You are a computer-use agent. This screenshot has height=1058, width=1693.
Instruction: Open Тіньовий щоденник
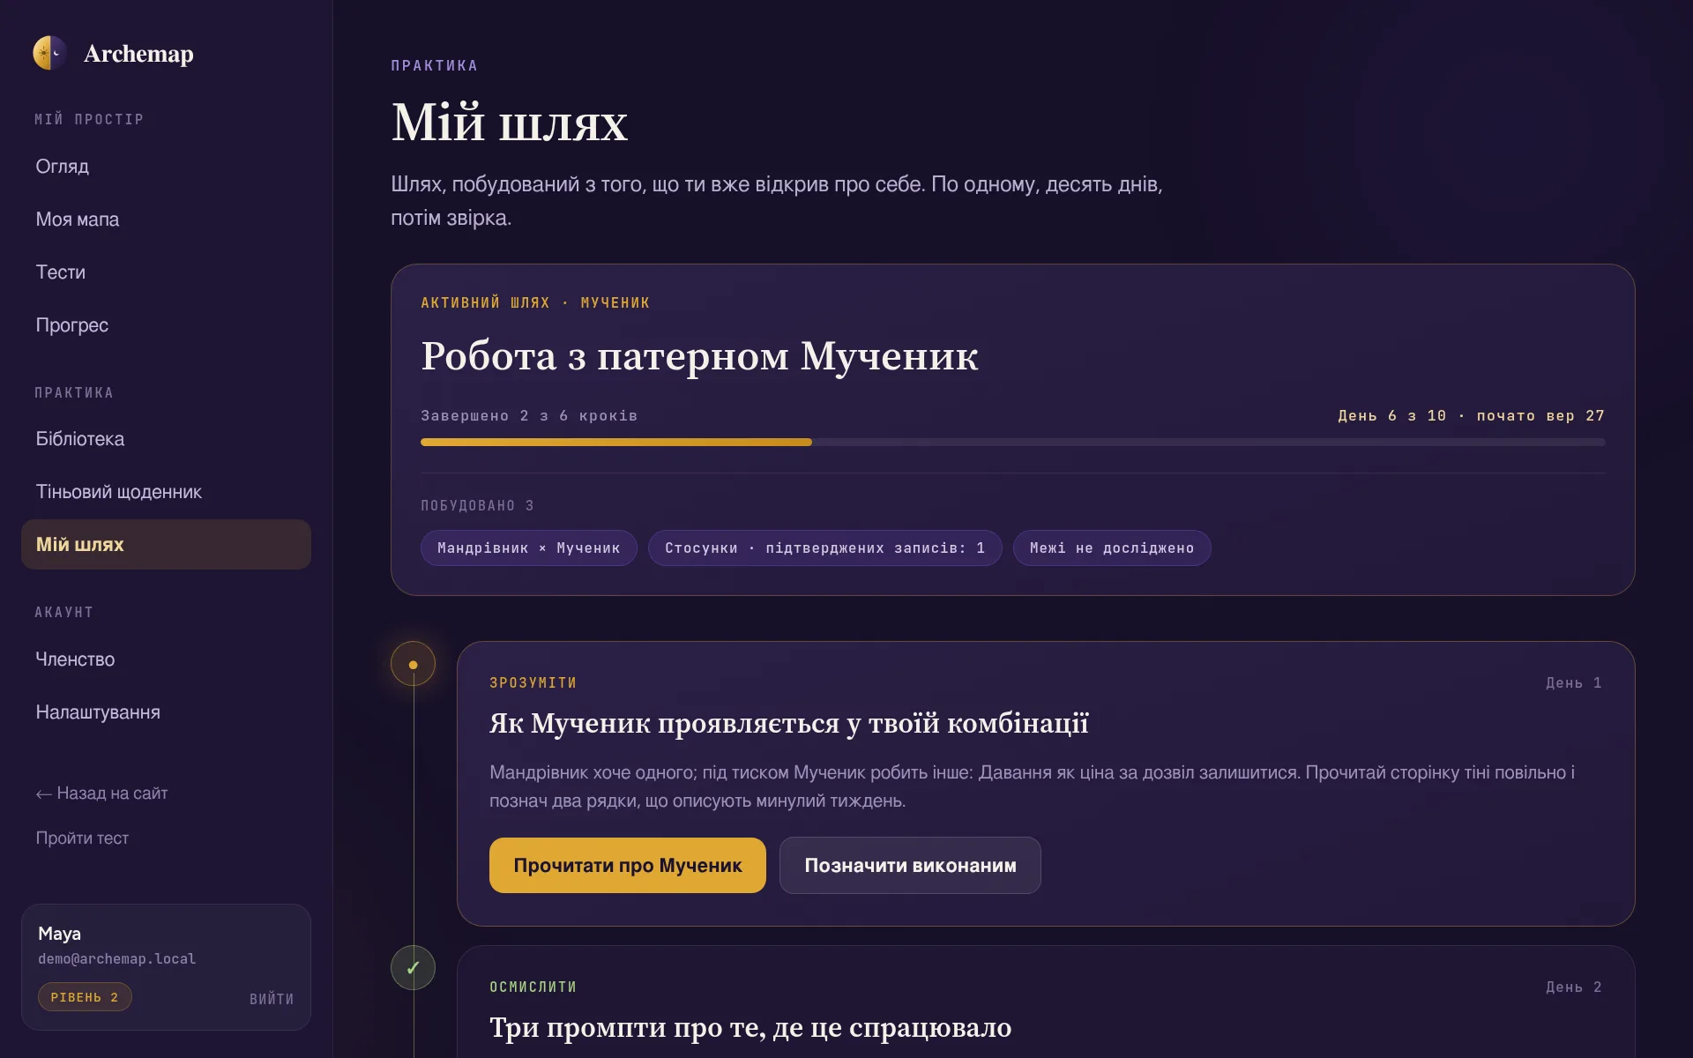point(166,492)
